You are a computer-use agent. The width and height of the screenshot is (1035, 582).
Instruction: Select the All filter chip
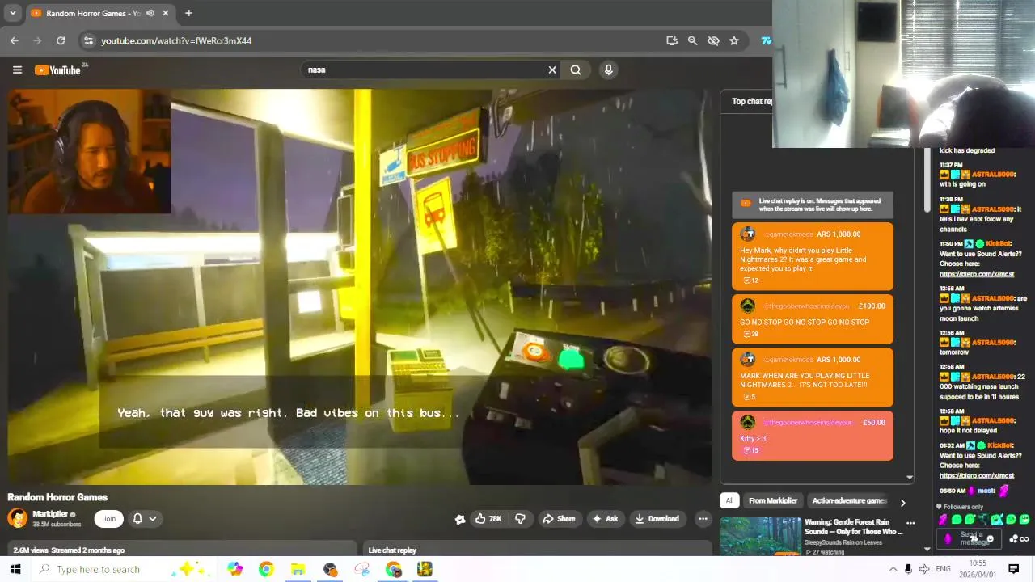pos(729,500)
